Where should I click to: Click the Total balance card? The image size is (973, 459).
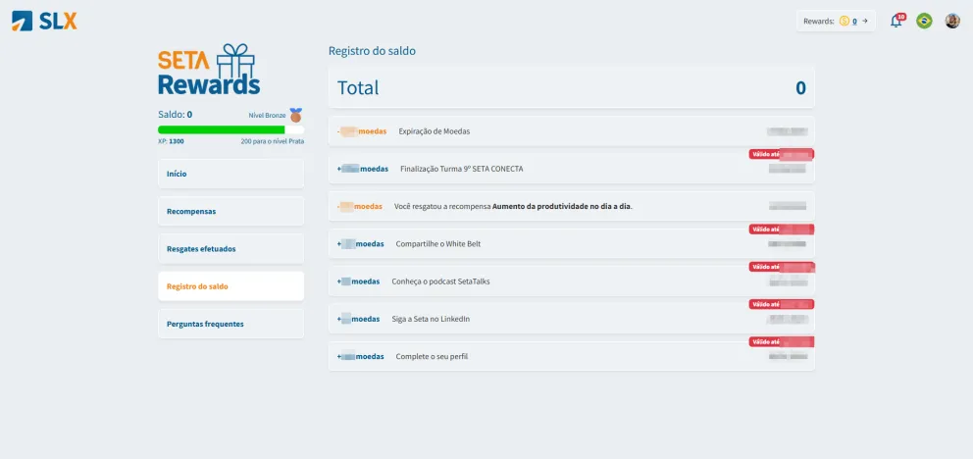point(572,87)
